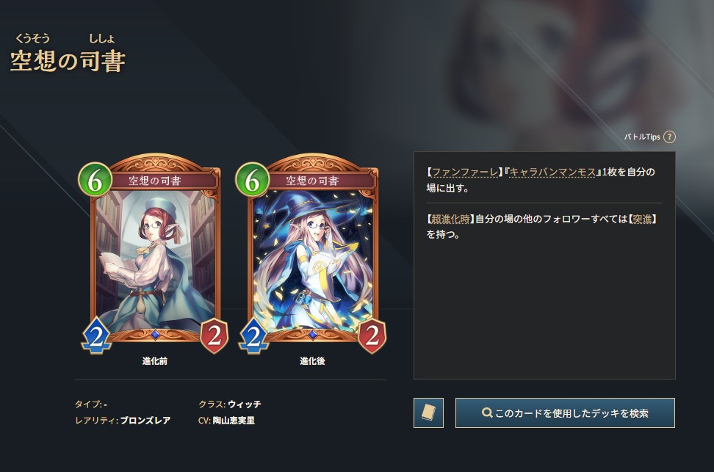This screenshot has width=714, height=472.
Task: Select the pre-evolution 進化前 card image
Action: (155, 253)
